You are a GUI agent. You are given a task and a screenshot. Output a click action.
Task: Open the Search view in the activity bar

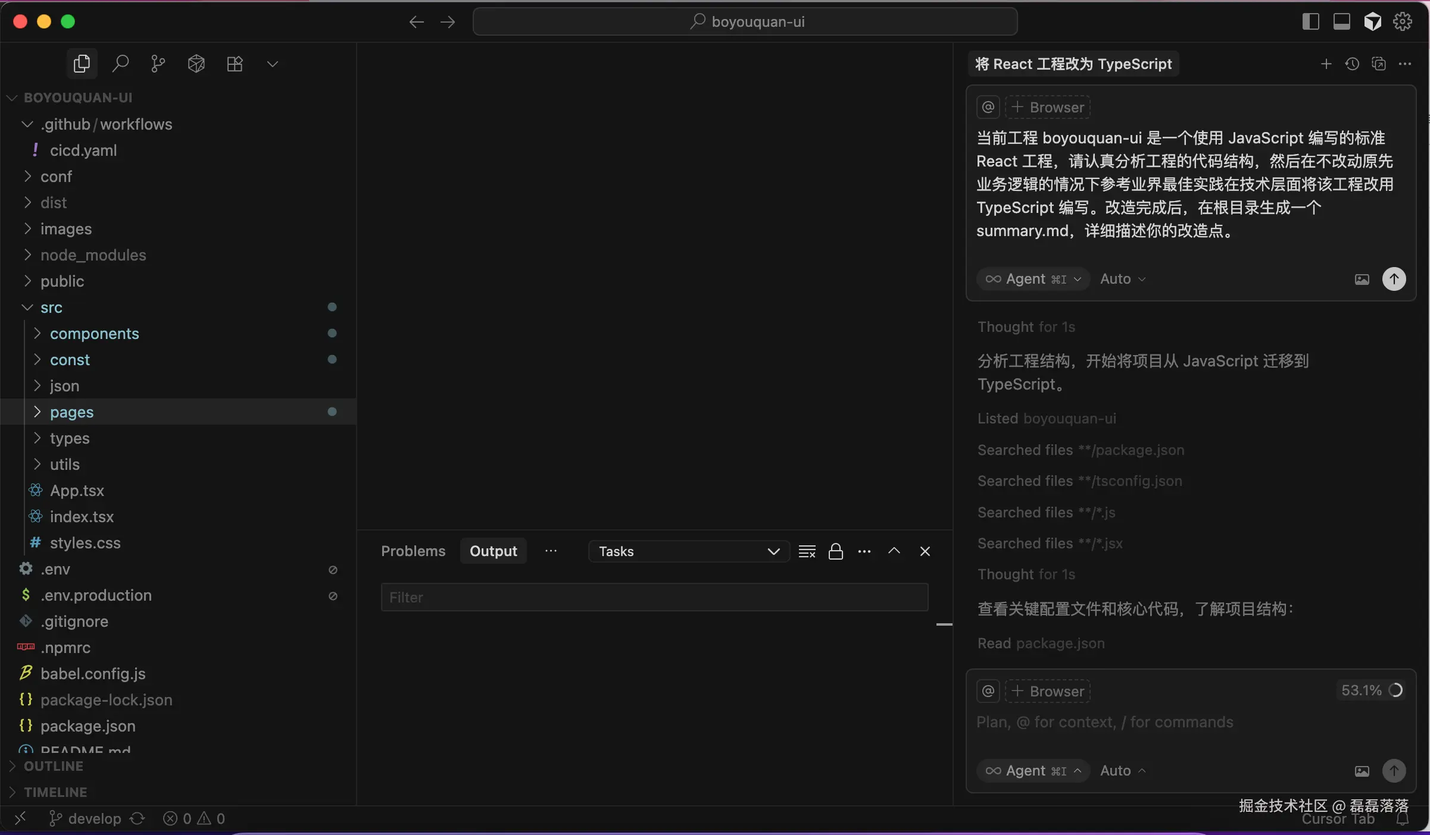pyautogui.click(x=121, y=64)
